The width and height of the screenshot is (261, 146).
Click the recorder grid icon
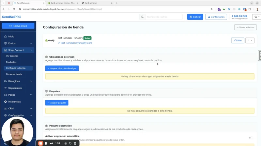coord(66,143)
